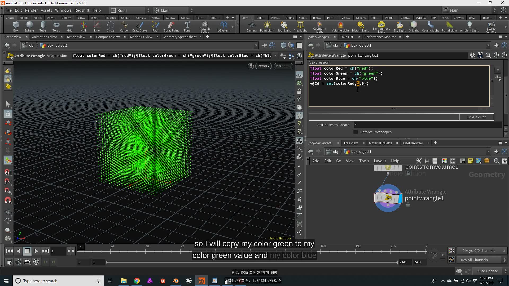Viewport: 509px width, 286px height.
Task: Click the obj path button in network editor
Action: pos(332,151)
